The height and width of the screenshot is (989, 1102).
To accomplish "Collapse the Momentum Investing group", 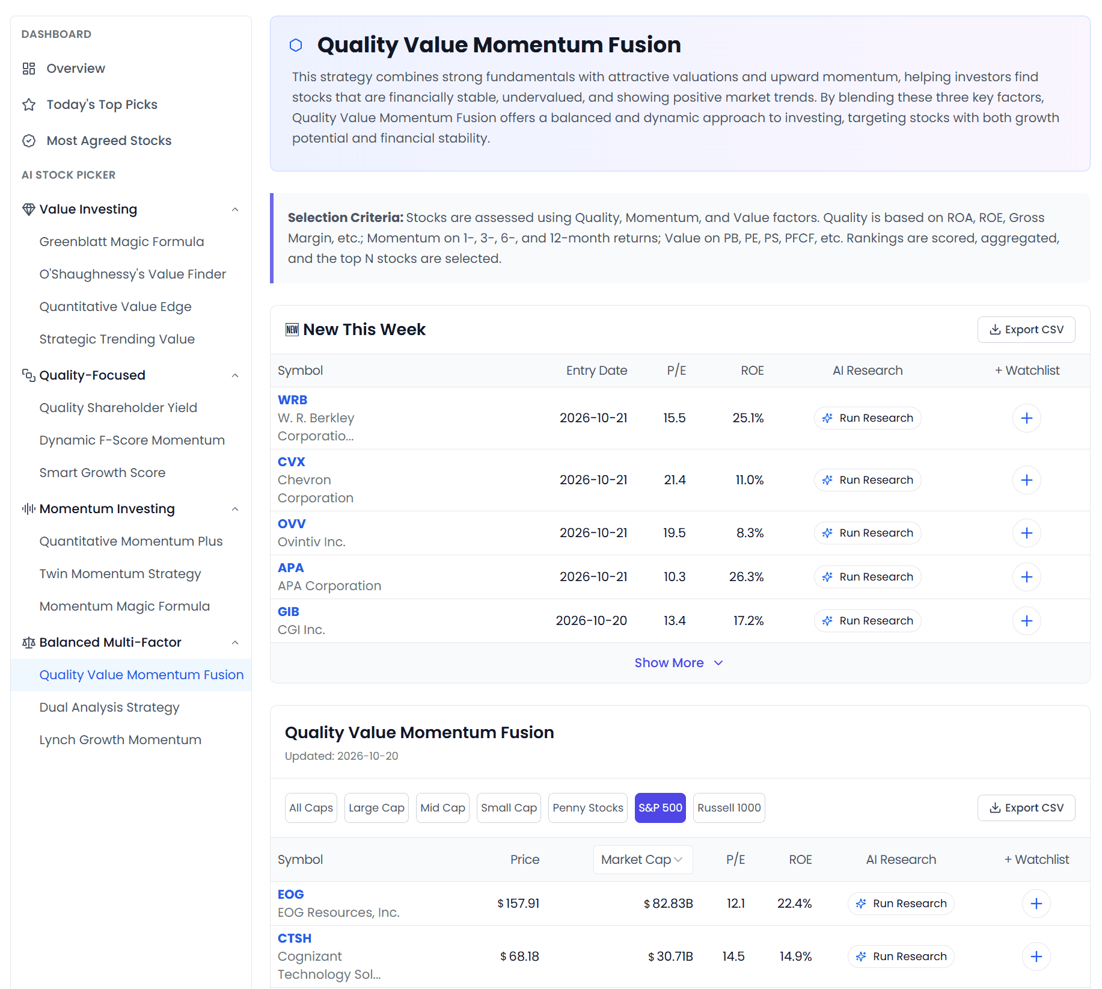I will (235, 509).
